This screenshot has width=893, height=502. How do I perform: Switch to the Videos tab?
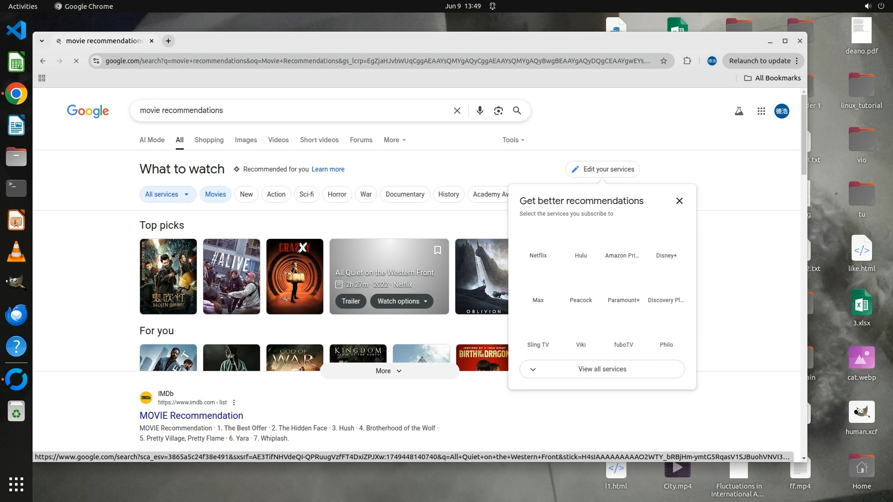278,140
